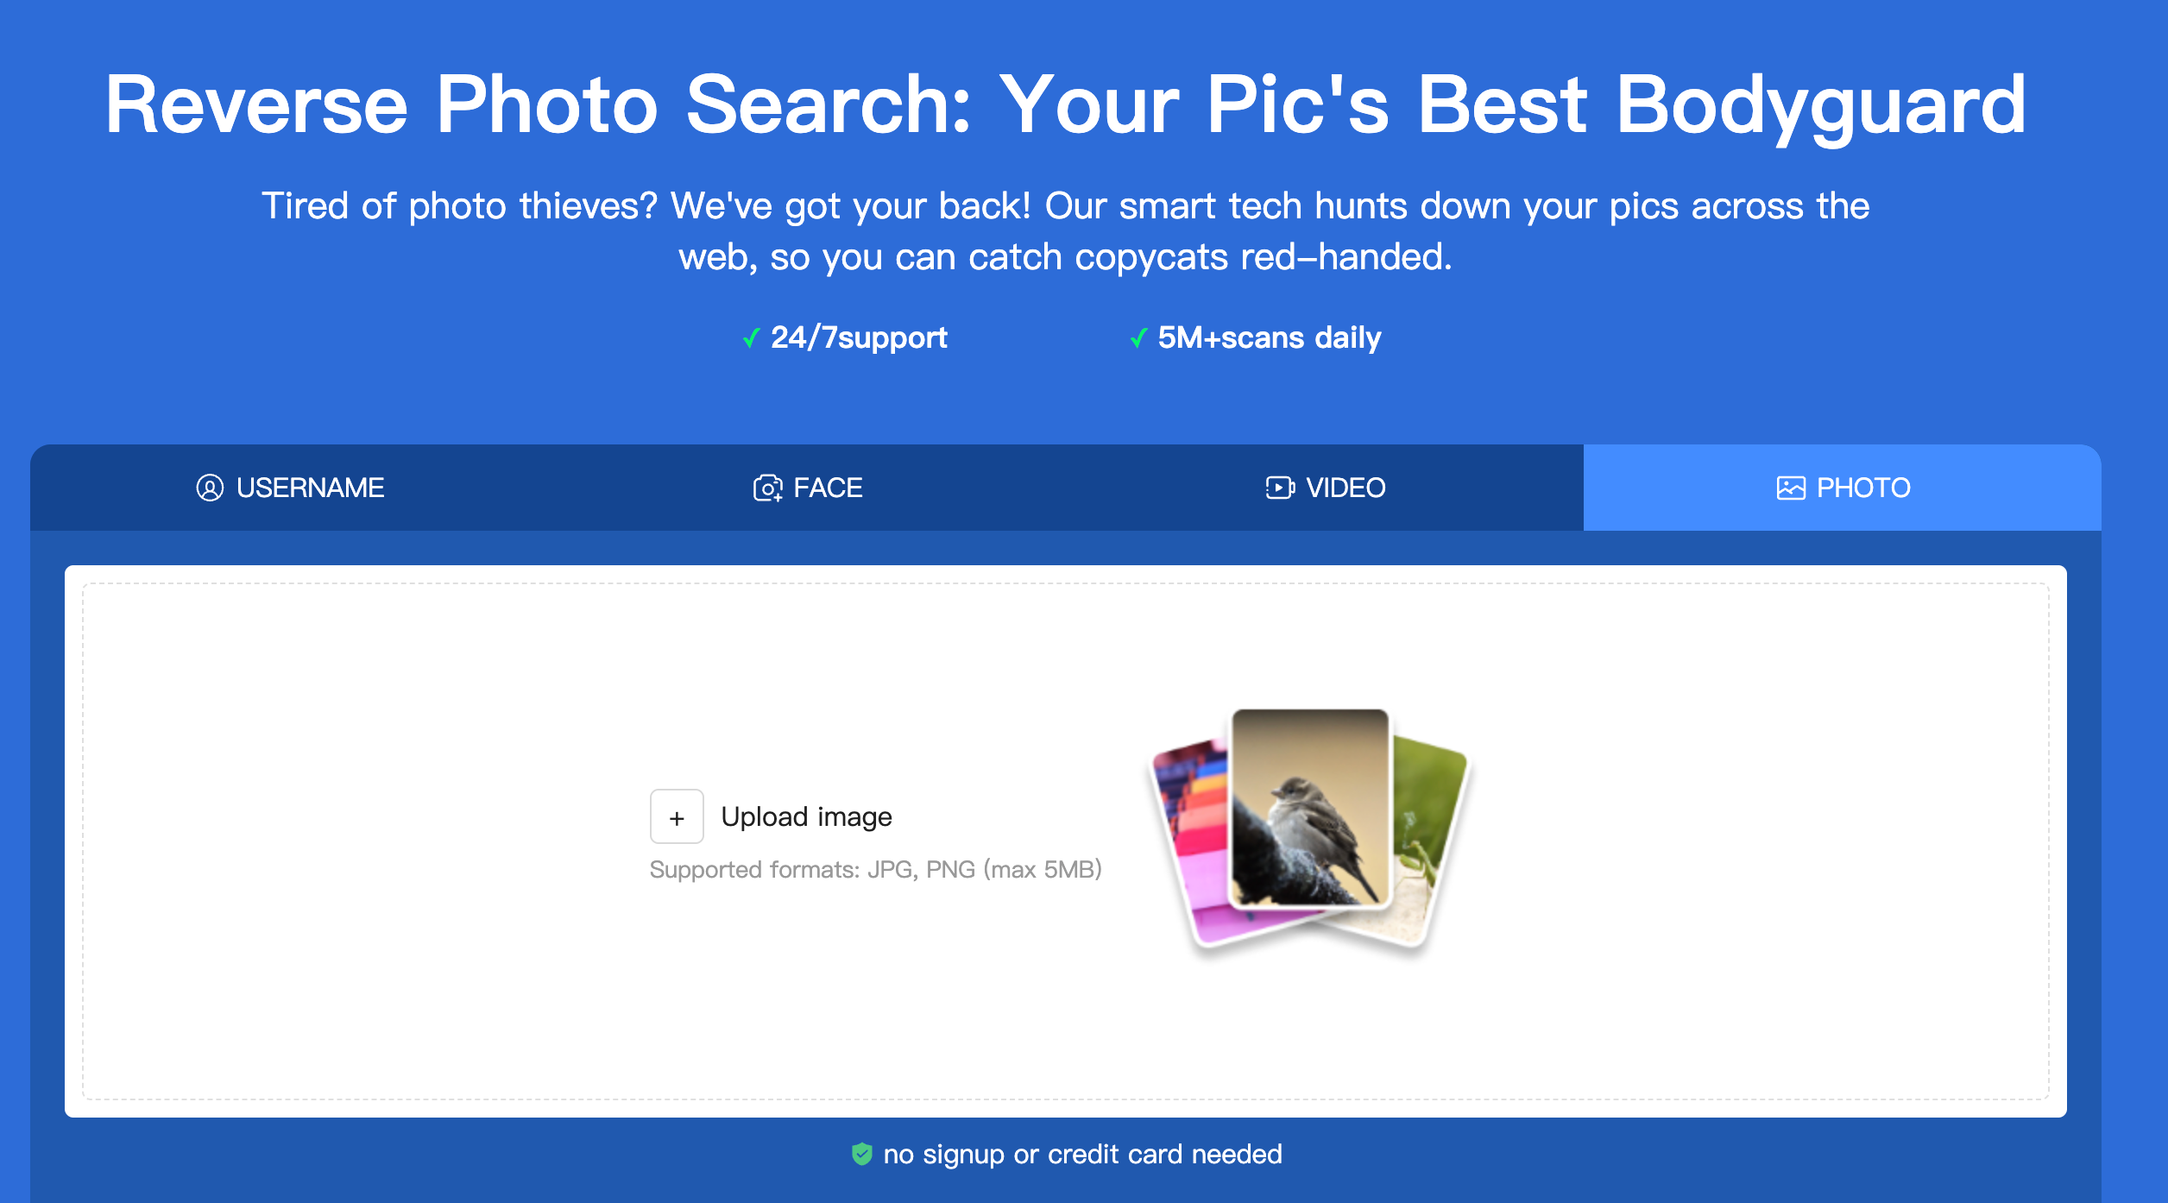
Task: Click the green shield icon near the bottom
Action: click(x=862, y=1153)
